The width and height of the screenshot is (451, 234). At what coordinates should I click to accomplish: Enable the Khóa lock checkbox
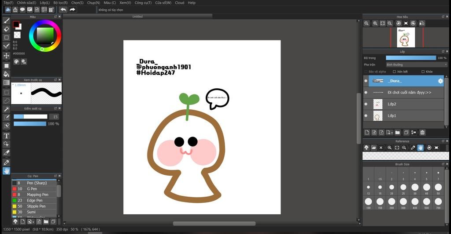tap(423, 72)
